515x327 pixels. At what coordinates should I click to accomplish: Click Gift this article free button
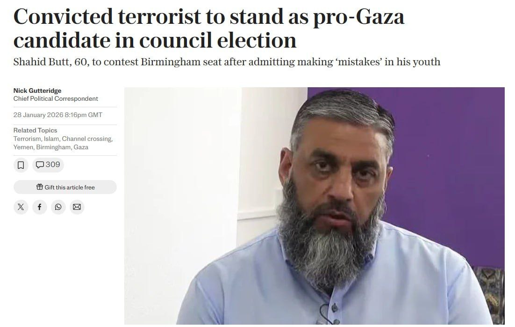(65, 187)
